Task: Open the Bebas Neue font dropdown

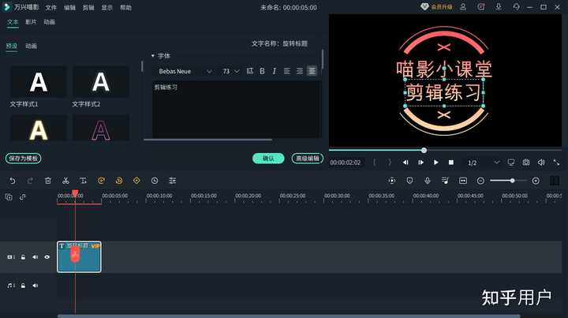Action: tap(185, 71)
